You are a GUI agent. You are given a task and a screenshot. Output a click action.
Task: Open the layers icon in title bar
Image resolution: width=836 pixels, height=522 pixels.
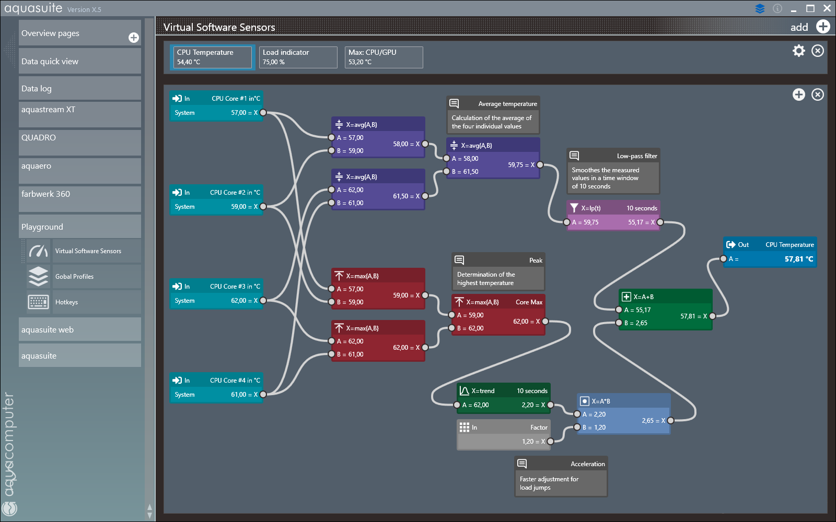760,8
